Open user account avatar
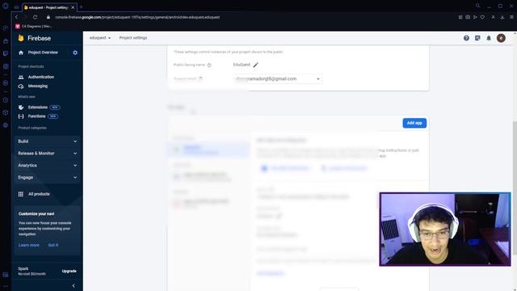The height and width of the screenshot is (291, 517). [x=501, y=38]
